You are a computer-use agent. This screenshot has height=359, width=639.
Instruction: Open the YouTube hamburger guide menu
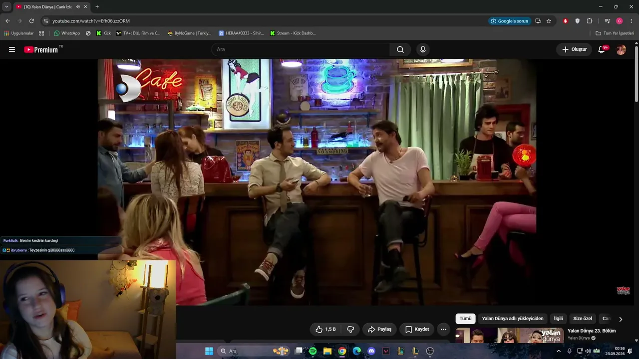(12, 49)
